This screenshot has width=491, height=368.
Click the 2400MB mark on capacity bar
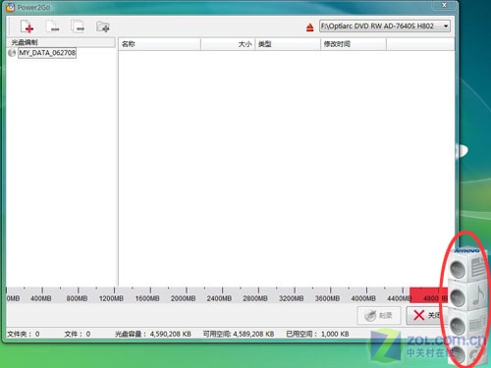(x=219, y=298)
